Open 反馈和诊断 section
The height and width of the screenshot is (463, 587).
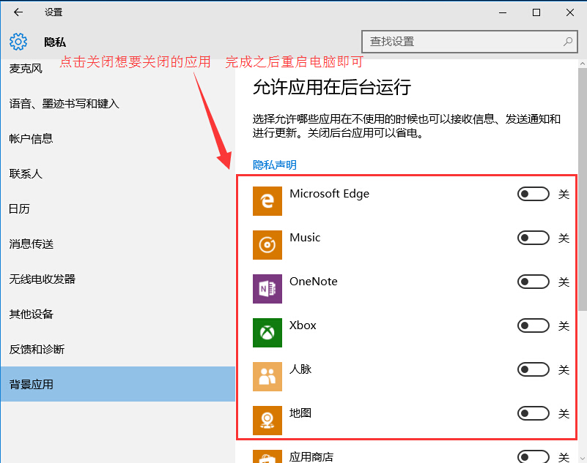[x=117, y=350]
